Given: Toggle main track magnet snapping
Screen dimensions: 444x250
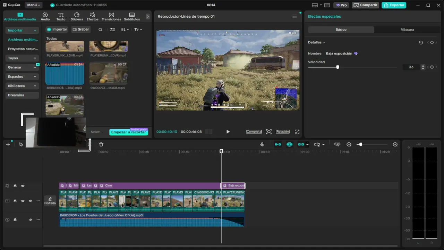Looking at the screenshot, I should [278, 144].
